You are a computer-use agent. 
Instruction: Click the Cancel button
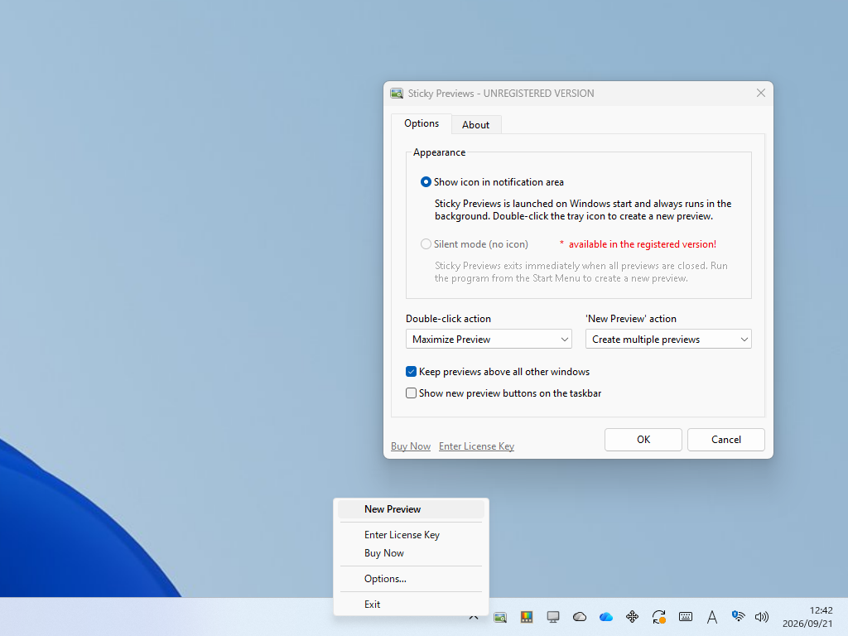[x=725, y=440]
